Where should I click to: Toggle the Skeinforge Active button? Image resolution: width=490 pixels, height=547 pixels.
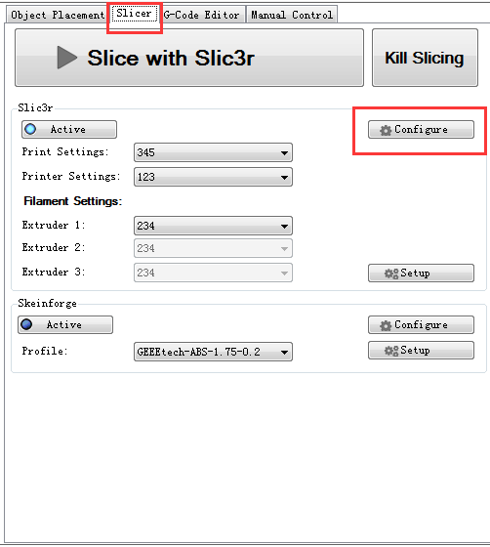point(65,324)
